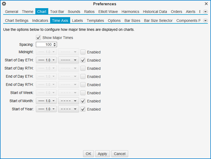Toggle Show Major Times checkbox

[x=39, y=38]
